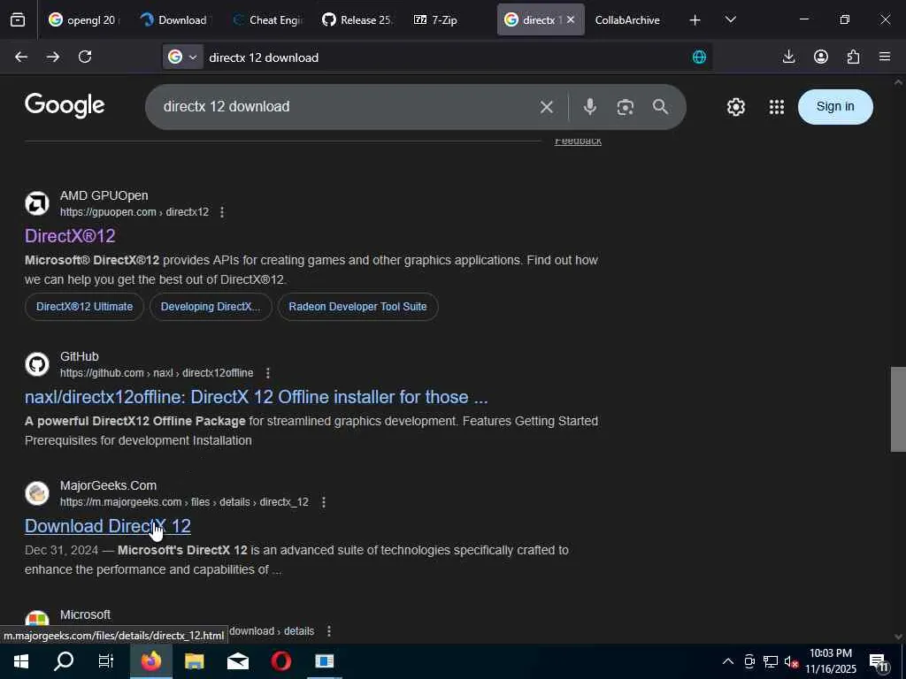The width and height of the screenshot is (906, 679).
Task: Open the Developing DirectX... sitelink chip
Action: pyautogui.click(x=211, y=307)
